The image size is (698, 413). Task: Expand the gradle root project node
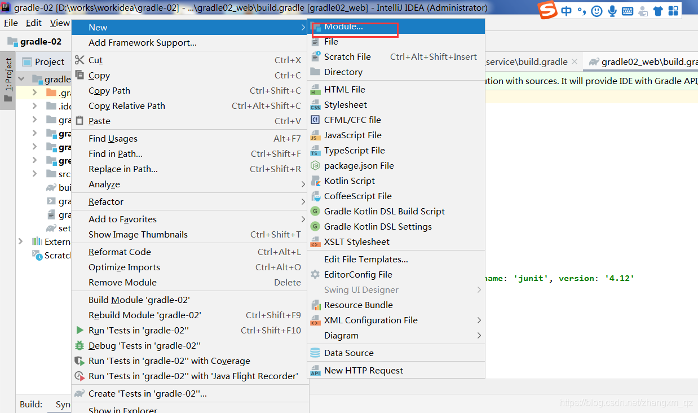click(x=22, y=79)
